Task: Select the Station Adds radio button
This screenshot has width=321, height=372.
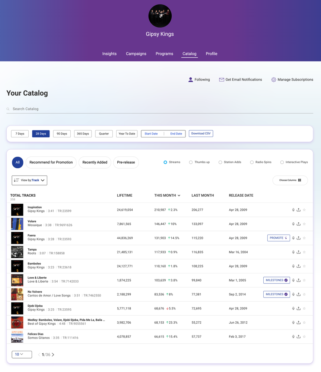Action: point(220,162)
